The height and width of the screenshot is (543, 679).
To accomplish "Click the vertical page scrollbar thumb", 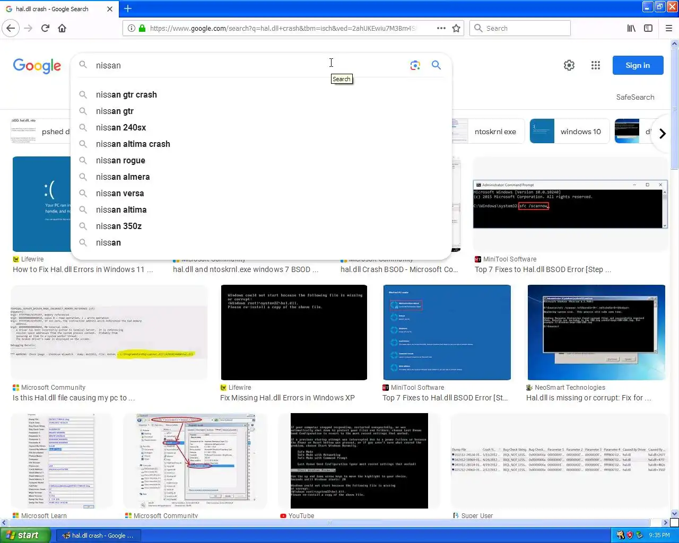I will click(674, 109).
